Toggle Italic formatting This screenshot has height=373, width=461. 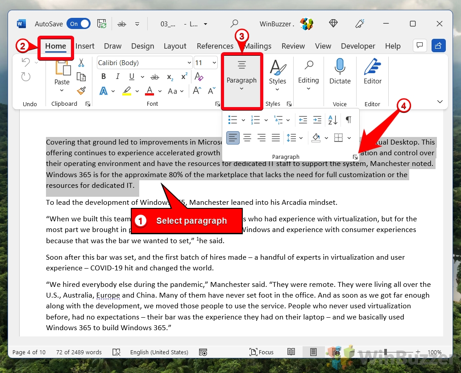[x=118, y=76]
